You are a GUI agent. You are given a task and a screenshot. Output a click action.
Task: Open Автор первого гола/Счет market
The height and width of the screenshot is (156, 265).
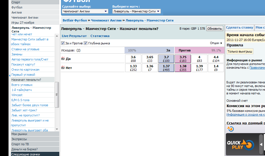pyautogui.click(x=30, y=59)
